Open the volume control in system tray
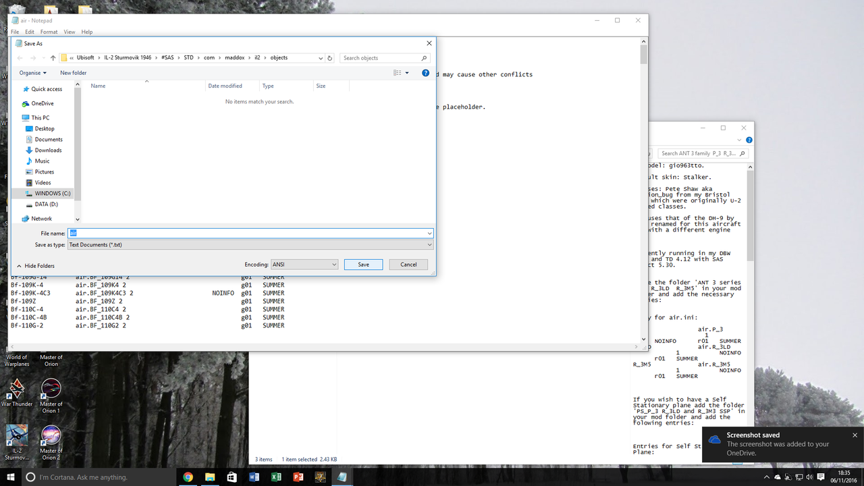Screen dimensions: 864x486 pos(810,477)
